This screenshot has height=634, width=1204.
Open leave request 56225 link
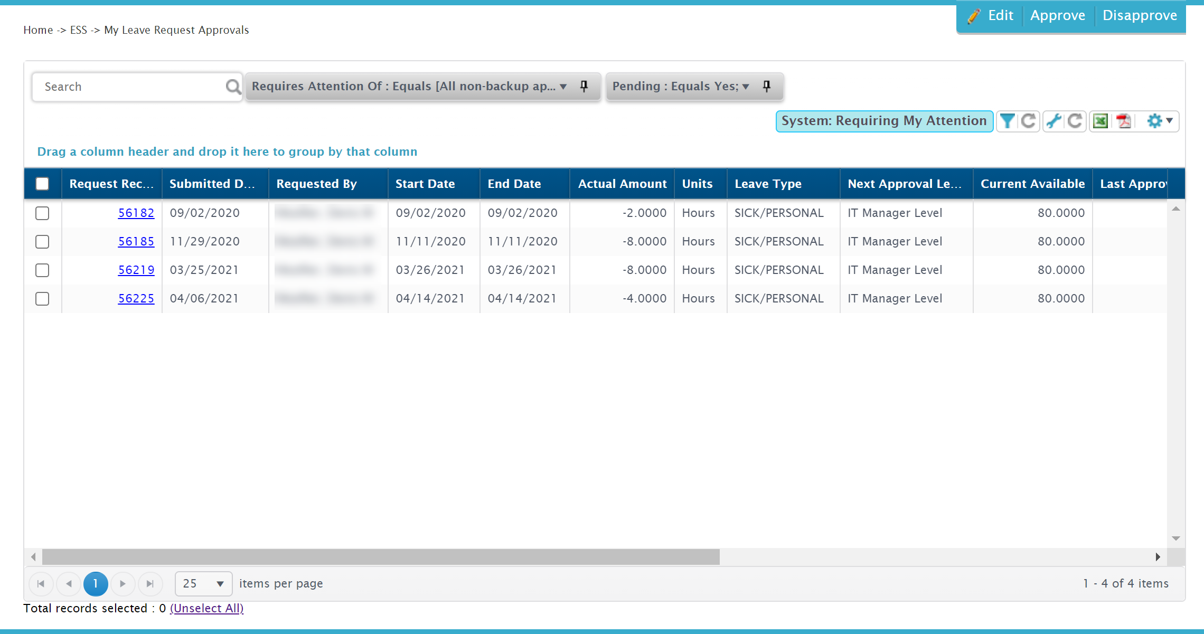coord(136,299)
